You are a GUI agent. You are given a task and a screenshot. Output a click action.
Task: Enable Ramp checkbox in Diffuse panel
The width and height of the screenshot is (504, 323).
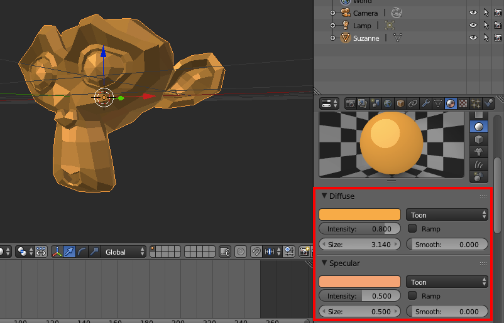[x=412, y=228]
